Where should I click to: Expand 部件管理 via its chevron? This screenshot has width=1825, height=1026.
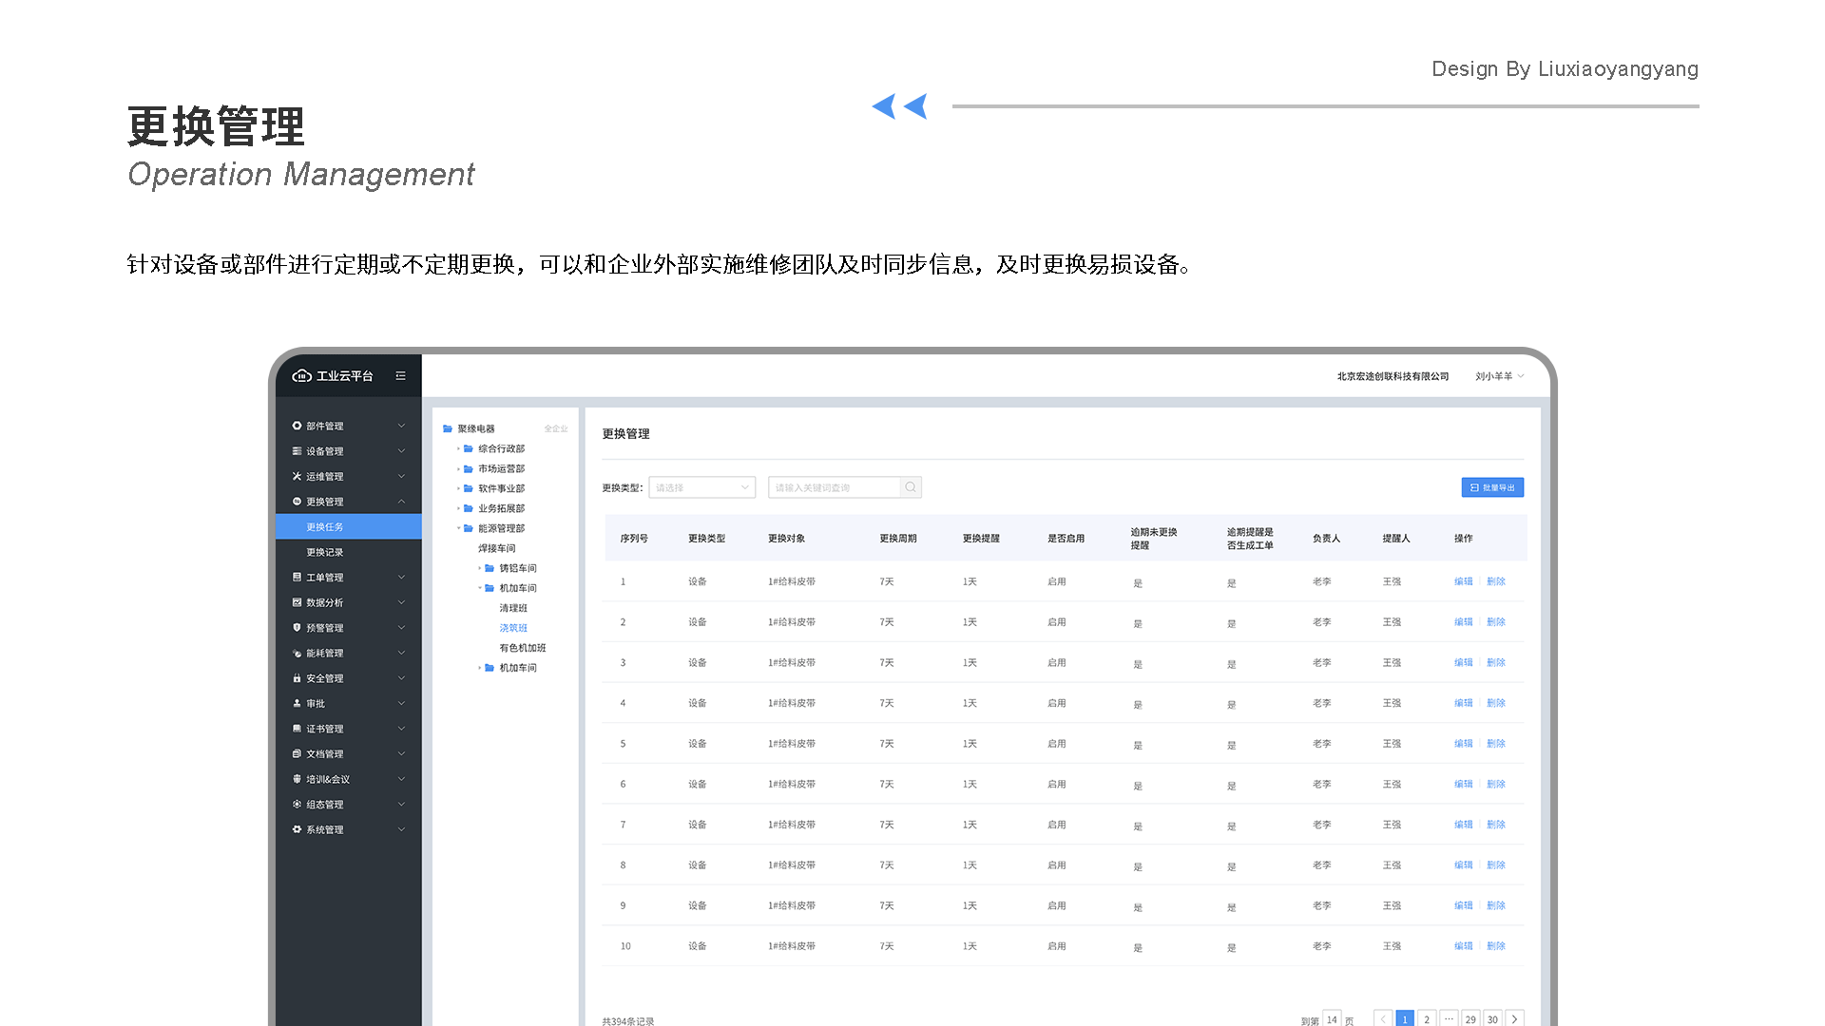click(x=401, y=426)
